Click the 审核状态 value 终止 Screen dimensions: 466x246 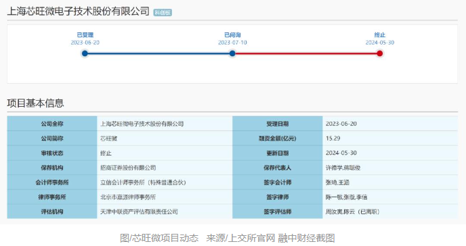click(106, 153)
